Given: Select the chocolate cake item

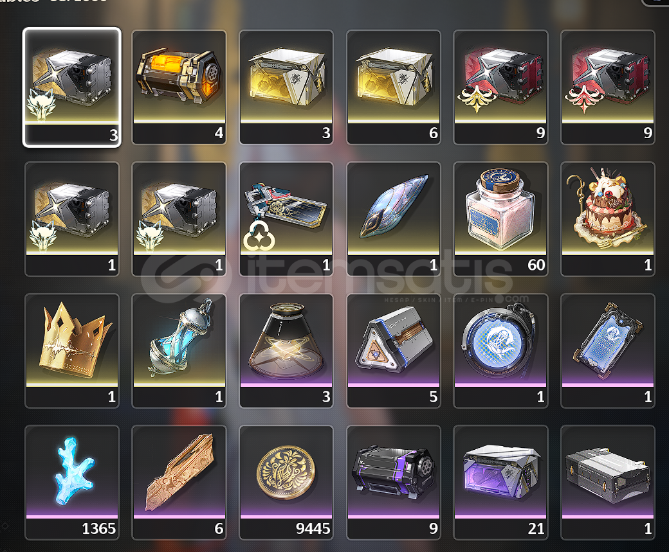Looking at the screenshot, I should (x=607, y=219).
